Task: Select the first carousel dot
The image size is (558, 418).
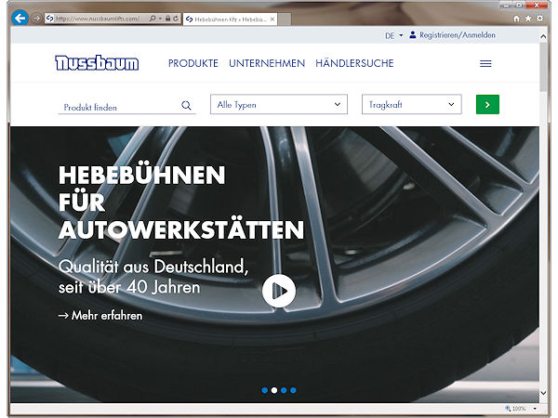Action: coord(265,390)
